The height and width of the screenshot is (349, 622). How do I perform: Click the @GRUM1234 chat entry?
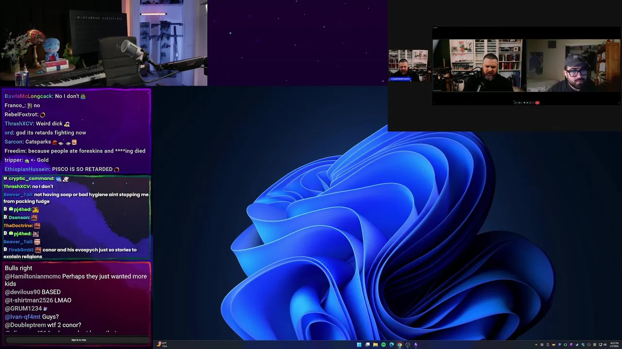pyautogui.click(x=26, y=308)
